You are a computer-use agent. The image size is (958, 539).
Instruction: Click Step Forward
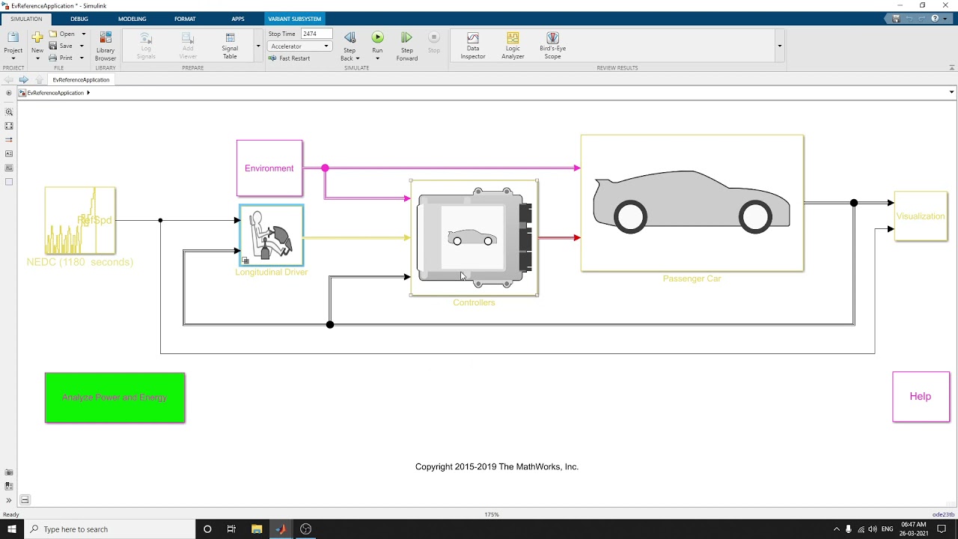[x=406, y=46]
